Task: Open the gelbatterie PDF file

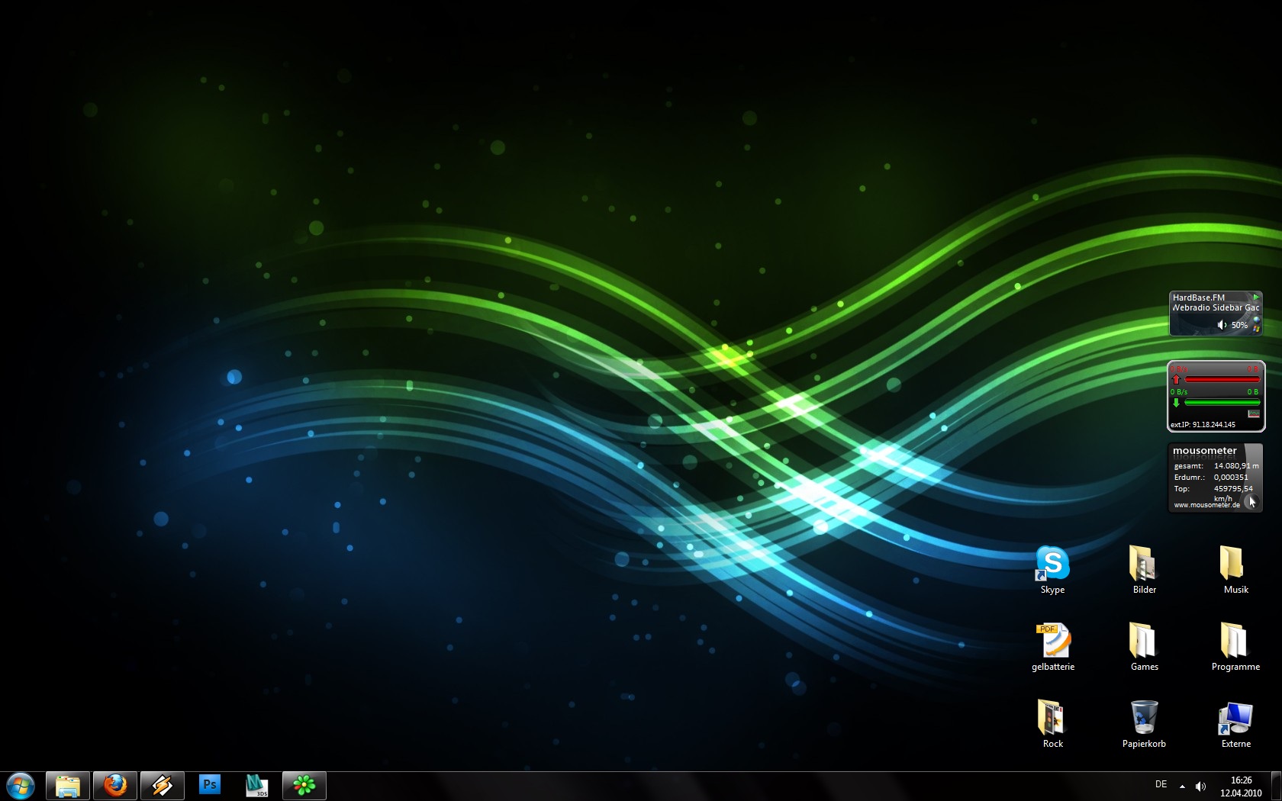Action: 1053,642
